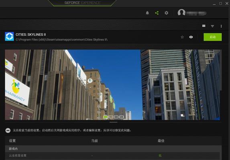Close the GeForce Experience window

tap(227, 3)
